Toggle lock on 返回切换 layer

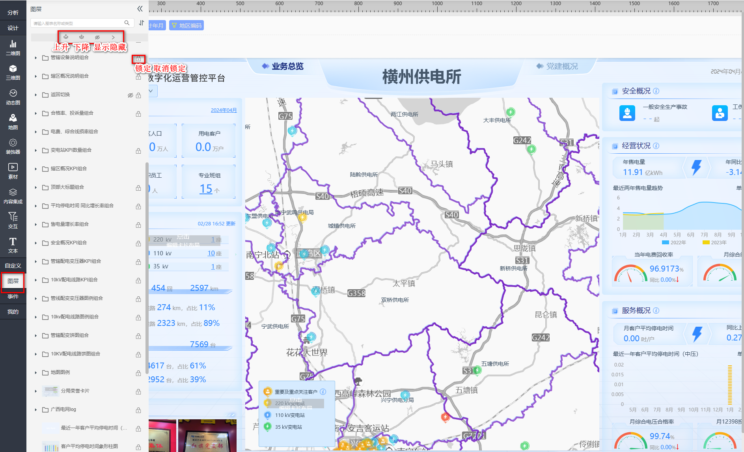(138, 95)
